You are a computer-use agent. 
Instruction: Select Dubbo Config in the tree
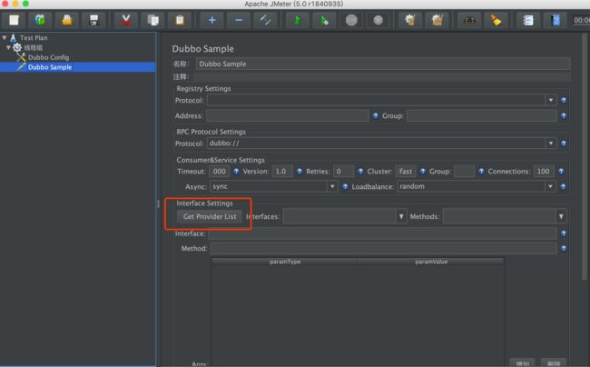click(48, 57)
